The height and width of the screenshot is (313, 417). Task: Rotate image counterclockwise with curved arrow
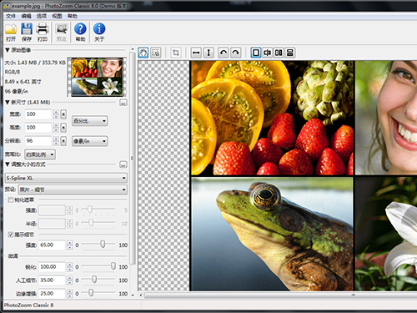tap(223, 53)
